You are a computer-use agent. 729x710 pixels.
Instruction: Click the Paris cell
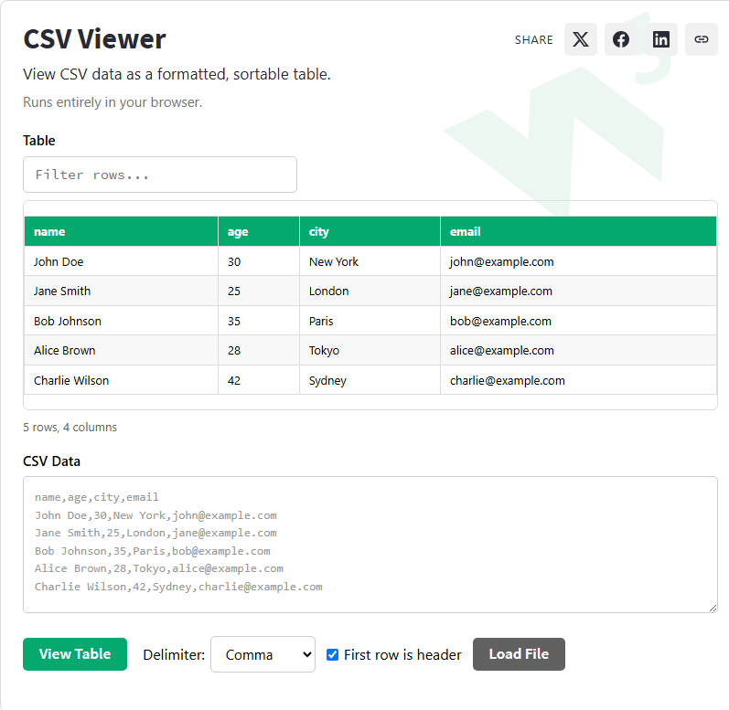(x=370, y=321)
